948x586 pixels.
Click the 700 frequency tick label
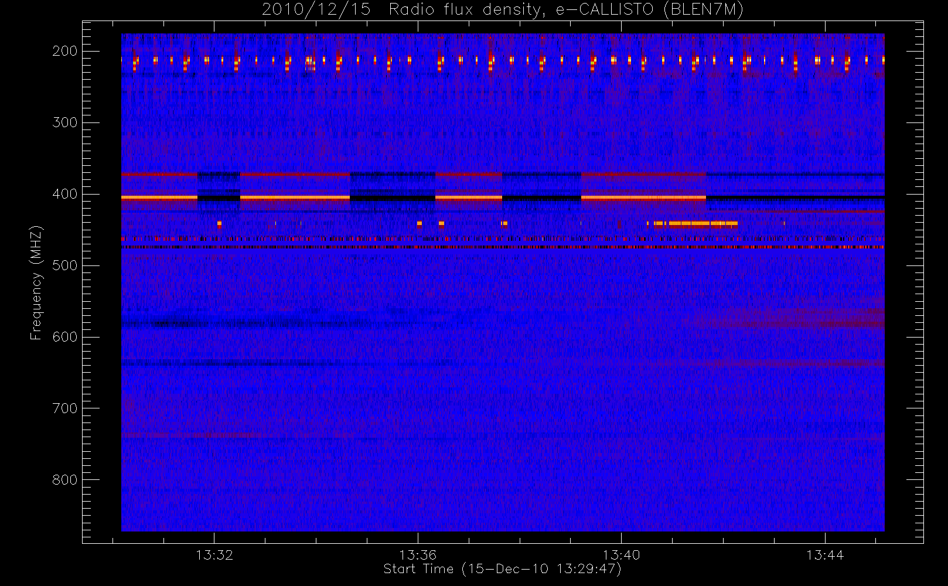pos(65,408)
